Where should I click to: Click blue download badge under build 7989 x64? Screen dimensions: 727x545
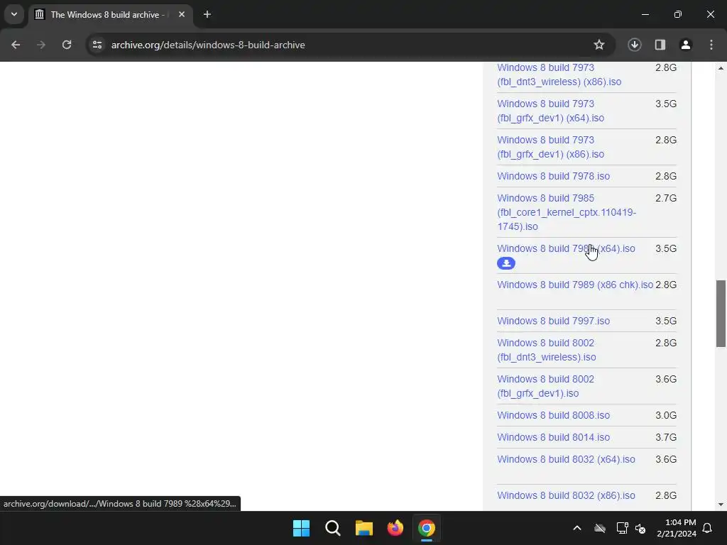tap(505, 263)
